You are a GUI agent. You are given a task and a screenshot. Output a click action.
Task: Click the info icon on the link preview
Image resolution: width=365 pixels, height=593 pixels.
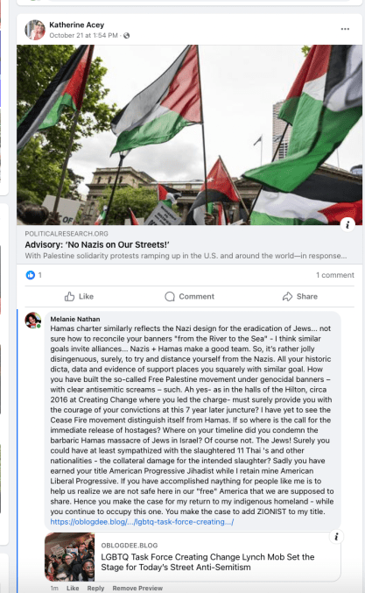[336, 536]
